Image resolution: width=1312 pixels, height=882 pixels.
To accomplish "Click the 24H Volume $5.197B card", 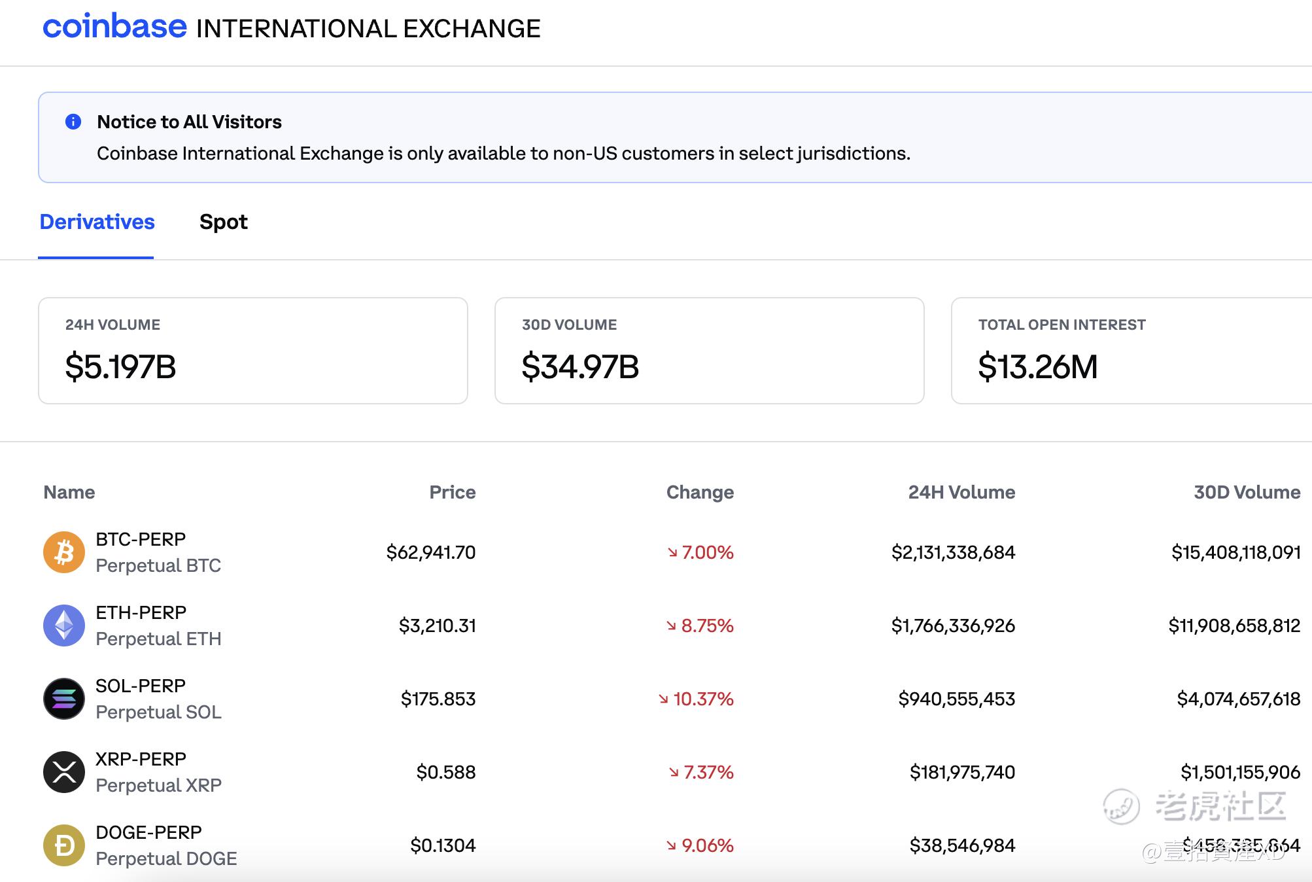I will pos(253,351).
